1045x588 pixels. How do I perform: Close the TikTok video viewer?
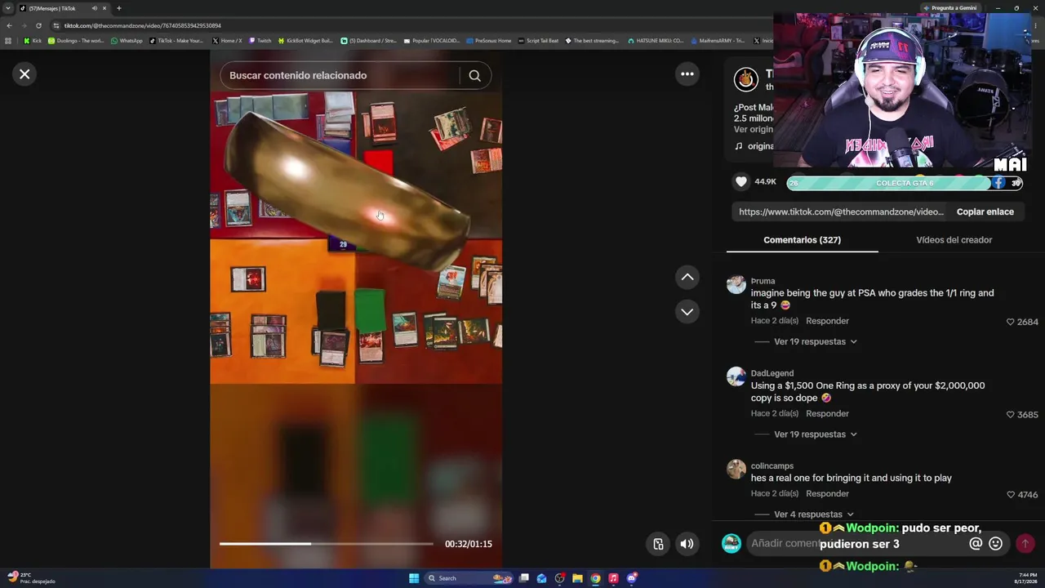tap(24, 74)
